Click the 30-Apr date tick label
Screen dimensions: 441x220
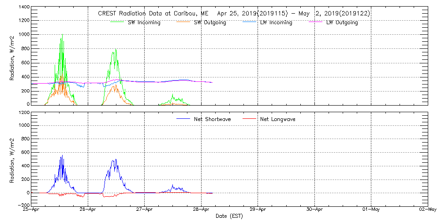(314, 210)
